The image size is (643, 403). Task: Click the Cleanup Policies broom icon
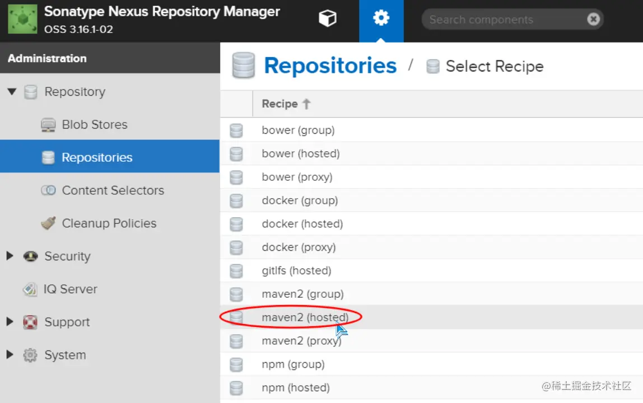[48, 223]
